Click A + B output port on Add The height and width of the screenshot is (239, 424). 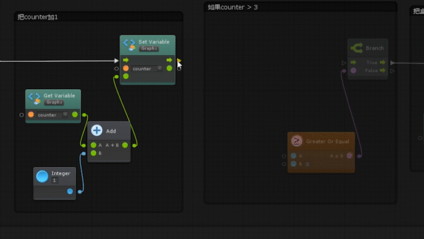click(x=125, y=146)
